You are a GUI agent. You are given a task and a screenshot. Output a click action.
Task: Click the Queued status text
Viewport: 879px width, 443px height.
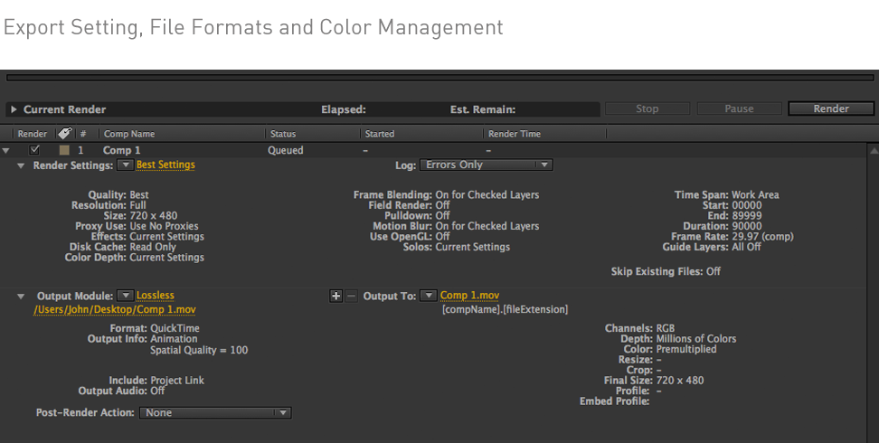click(287, 150)
